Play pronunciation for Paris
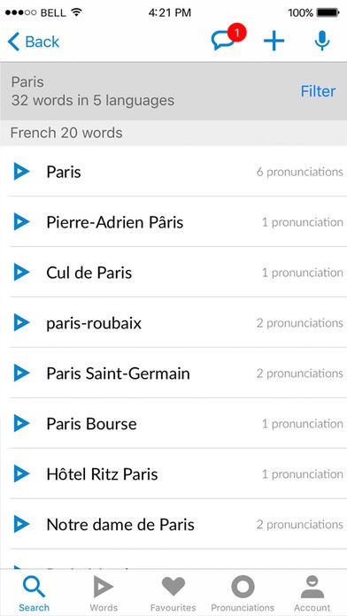Viewport: 347px width, 616px height. pos(21,172)
